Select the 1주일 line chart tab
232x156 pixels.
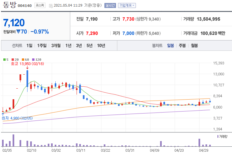click(42, 45)
